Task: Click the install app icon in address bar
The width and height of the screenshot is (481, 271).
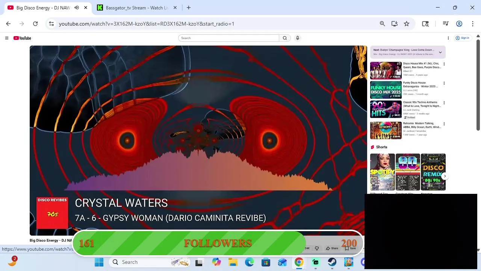Action: (394, 24)
